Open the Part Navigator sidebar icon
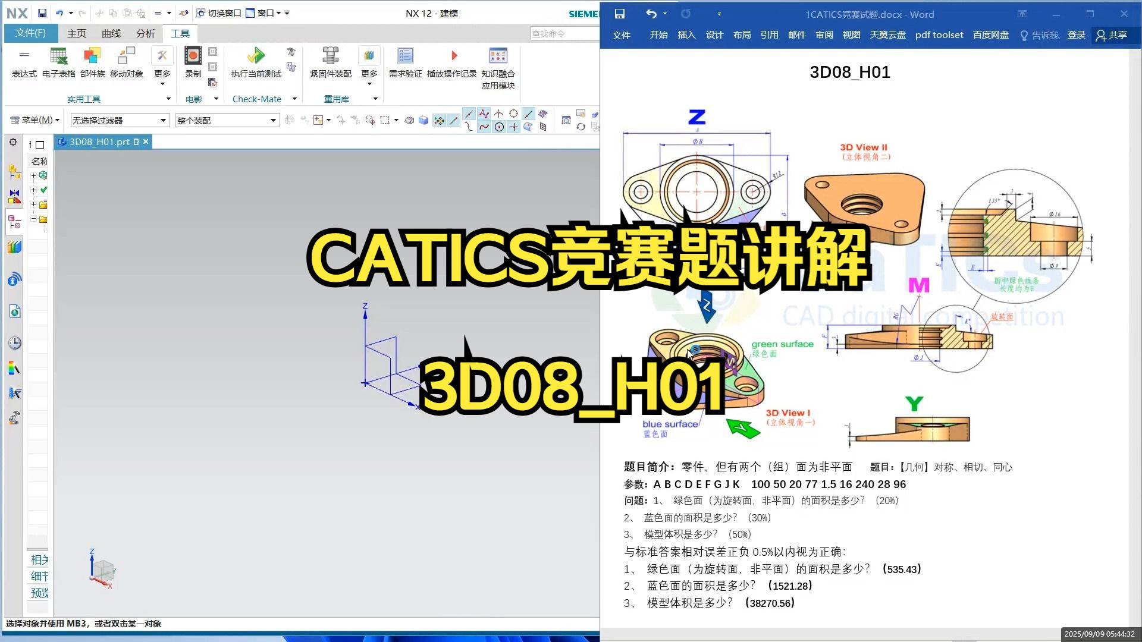The height and width of the screenshot is (642, 1142). (14, 222)
